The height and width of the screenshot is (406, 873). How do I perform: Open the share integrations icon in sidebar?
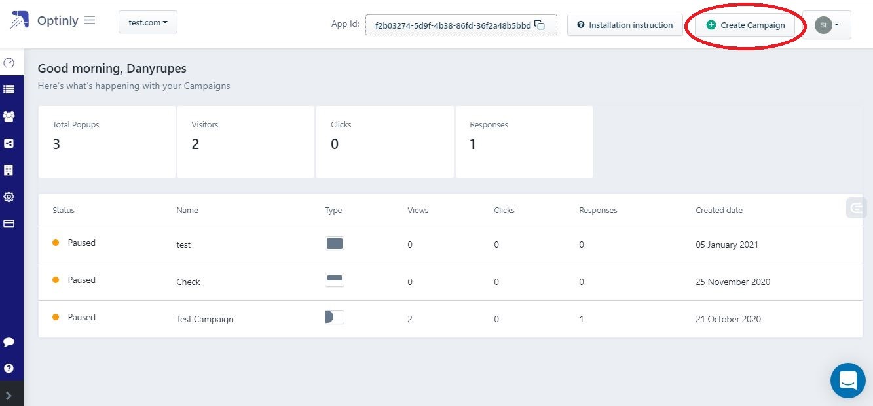(x=9, y=143)
